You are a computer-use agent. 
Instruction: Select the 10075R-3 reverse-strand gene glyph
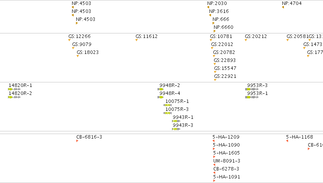click(167, 113)
